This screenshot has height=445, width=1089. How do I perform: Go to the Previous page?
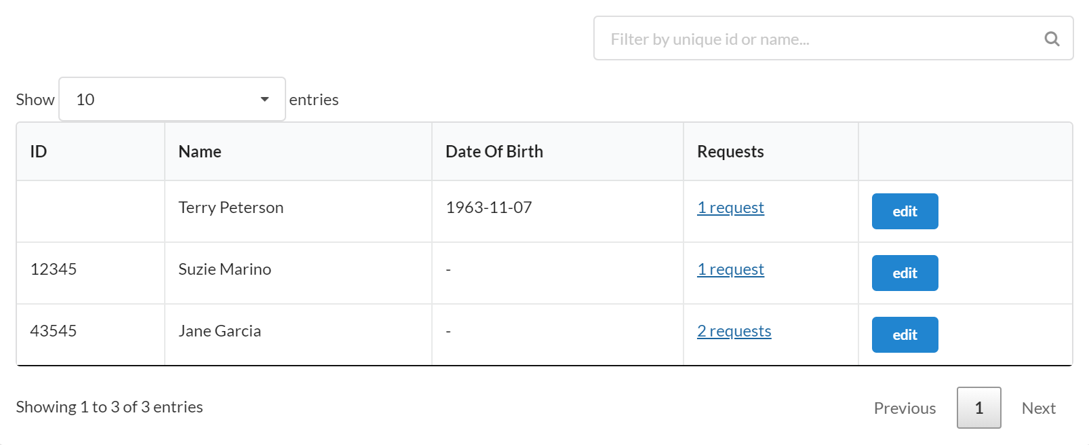[905, 408]
